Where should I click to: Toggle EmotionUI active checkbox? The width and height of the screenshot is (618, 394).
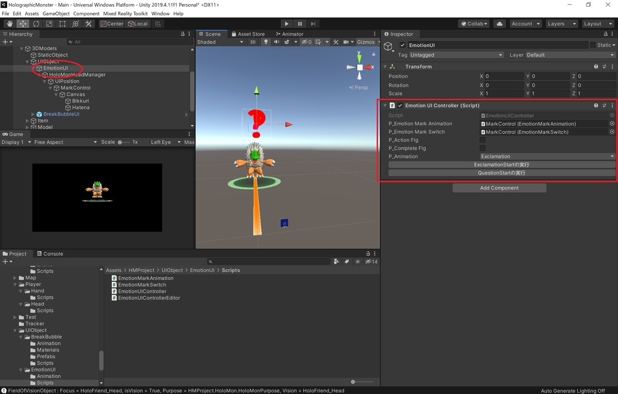coord(403,45)
